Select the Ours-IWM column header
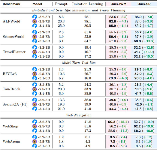157x150 pixels. [118, 4]
